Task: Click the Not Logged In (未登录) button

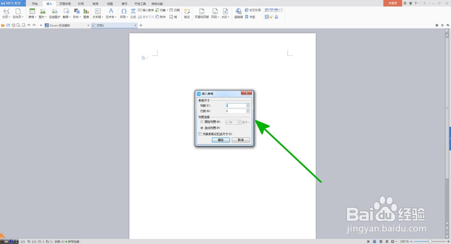Action: (393, 3)
